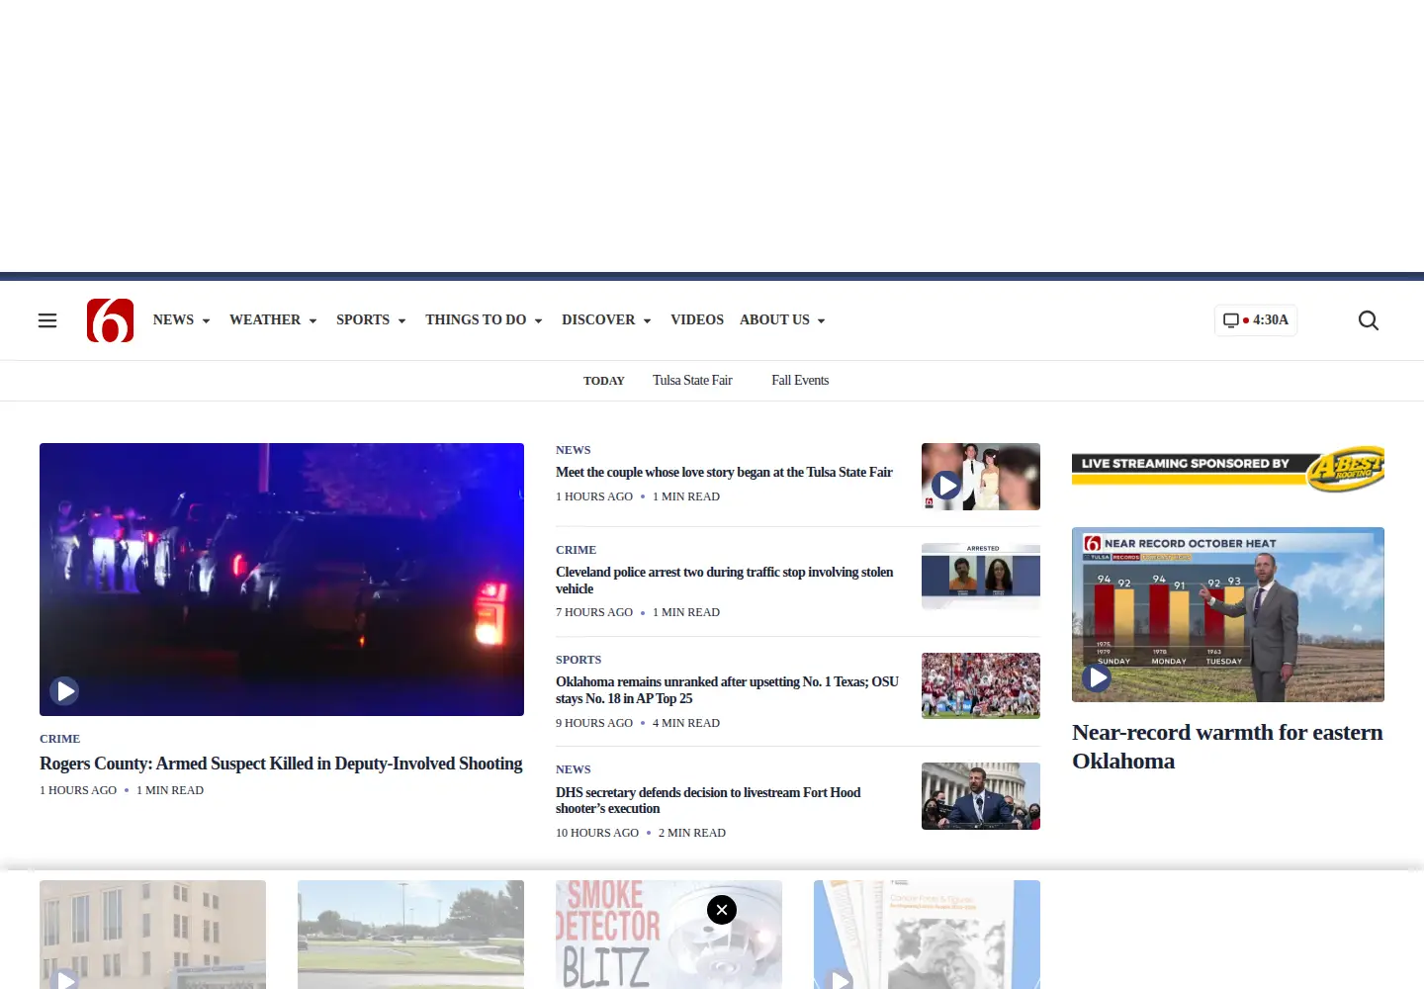This screenshot has width=1424, height=989.
Task: Click the Oklahoma football crowd thumbnail
Action: (981, 685)
